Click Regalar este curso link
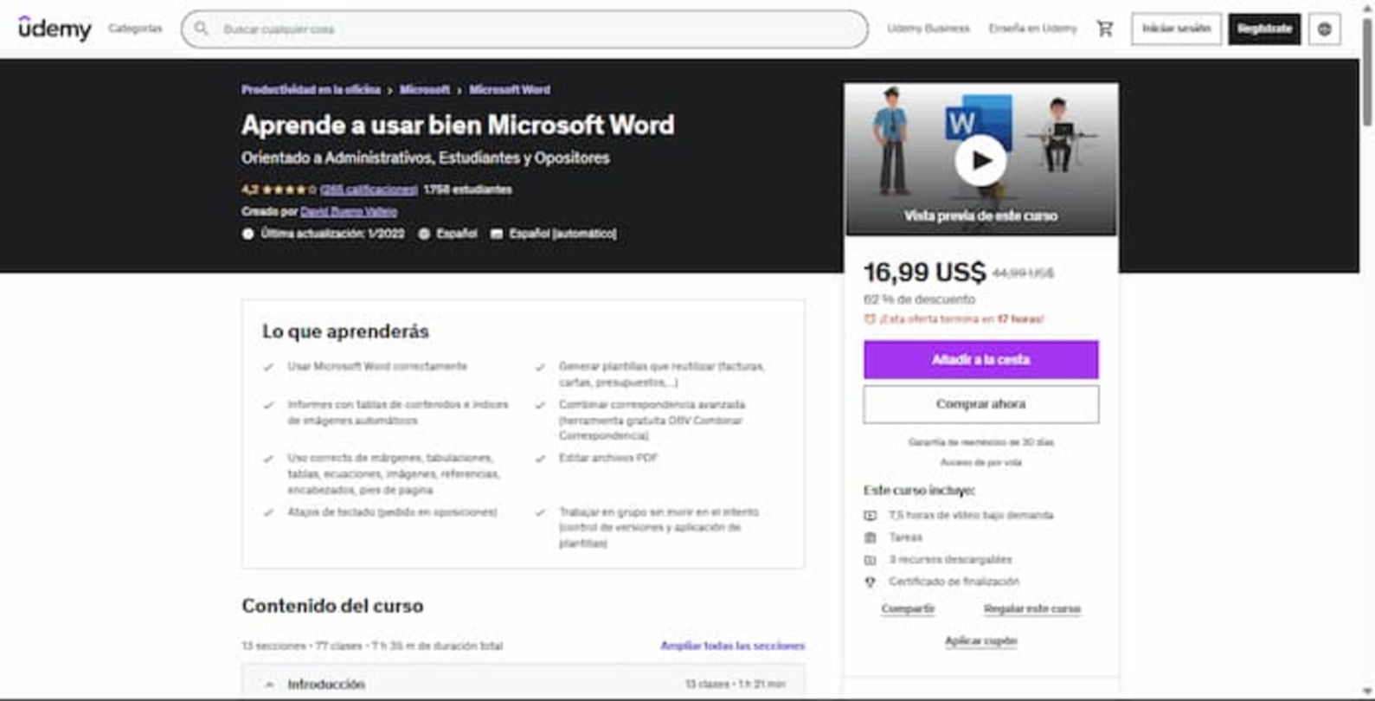The image size is (1375, 701). pyautogui.click(x=1032, y=609)
